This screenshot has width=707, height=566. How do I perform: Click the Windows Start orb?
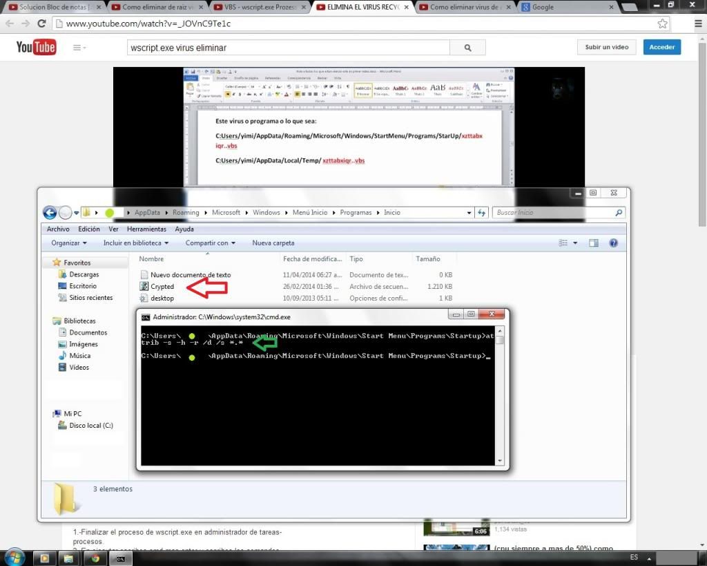[x=14, y=558]
